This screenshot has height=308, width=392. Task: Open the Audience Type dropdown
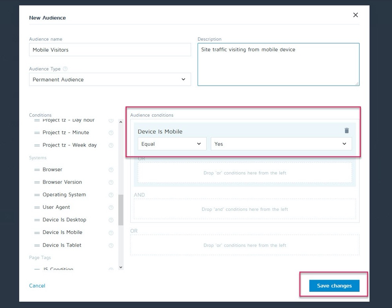[x=110, y=80]
